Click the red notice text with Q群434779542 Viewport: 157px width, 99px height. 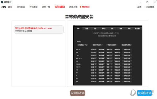(x=33, y=28)
